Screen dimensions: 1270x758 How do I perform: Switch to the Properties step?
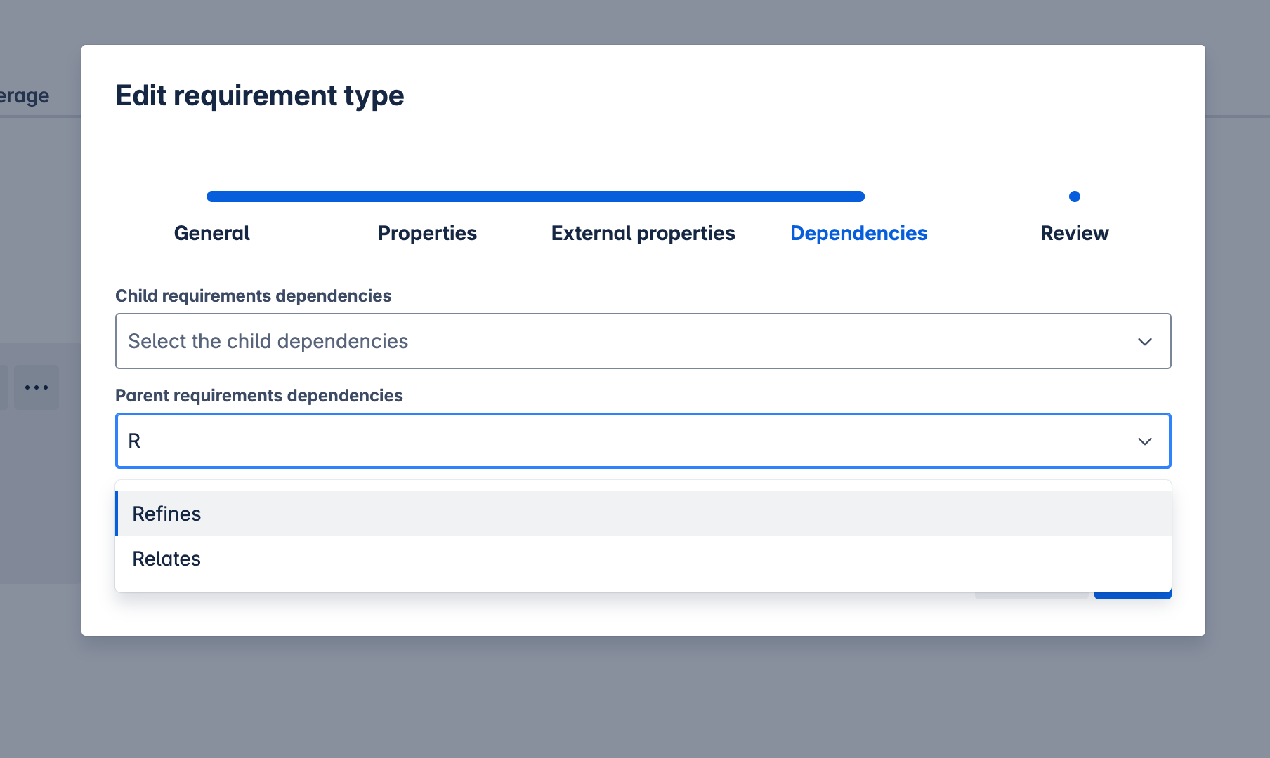(x=427, y=233)
